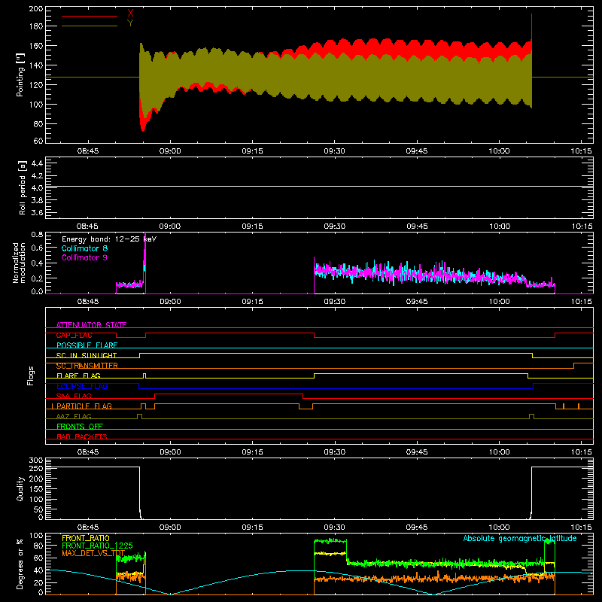Viewport: 602px width, 602px height.
Task: Click the olive flag label above FRONTS_OFF
Action: coord(74,416)
